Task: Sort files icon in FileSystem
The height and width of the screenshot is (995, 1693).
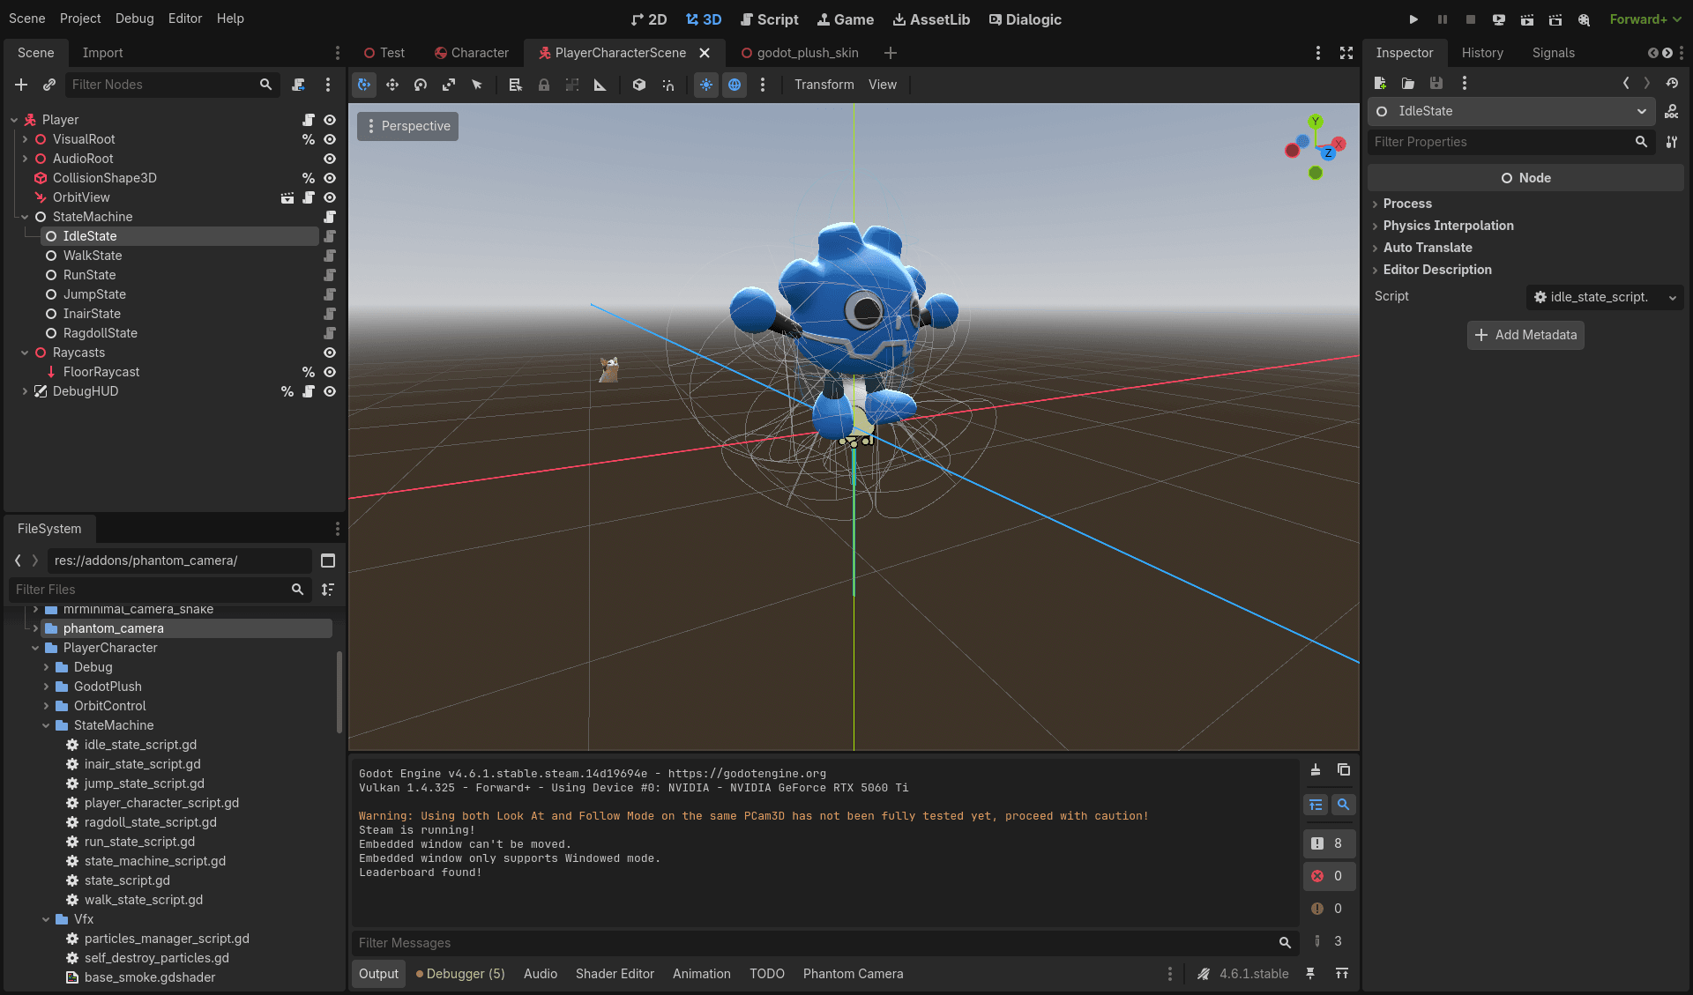Action: click(x=328, y=590)
